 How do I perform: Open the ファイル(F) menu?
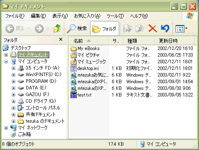(x=15, y=16)
